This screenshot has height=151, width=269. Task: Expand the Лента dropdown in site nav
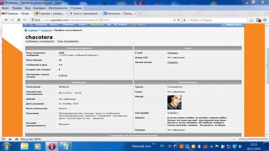(55, 24)
